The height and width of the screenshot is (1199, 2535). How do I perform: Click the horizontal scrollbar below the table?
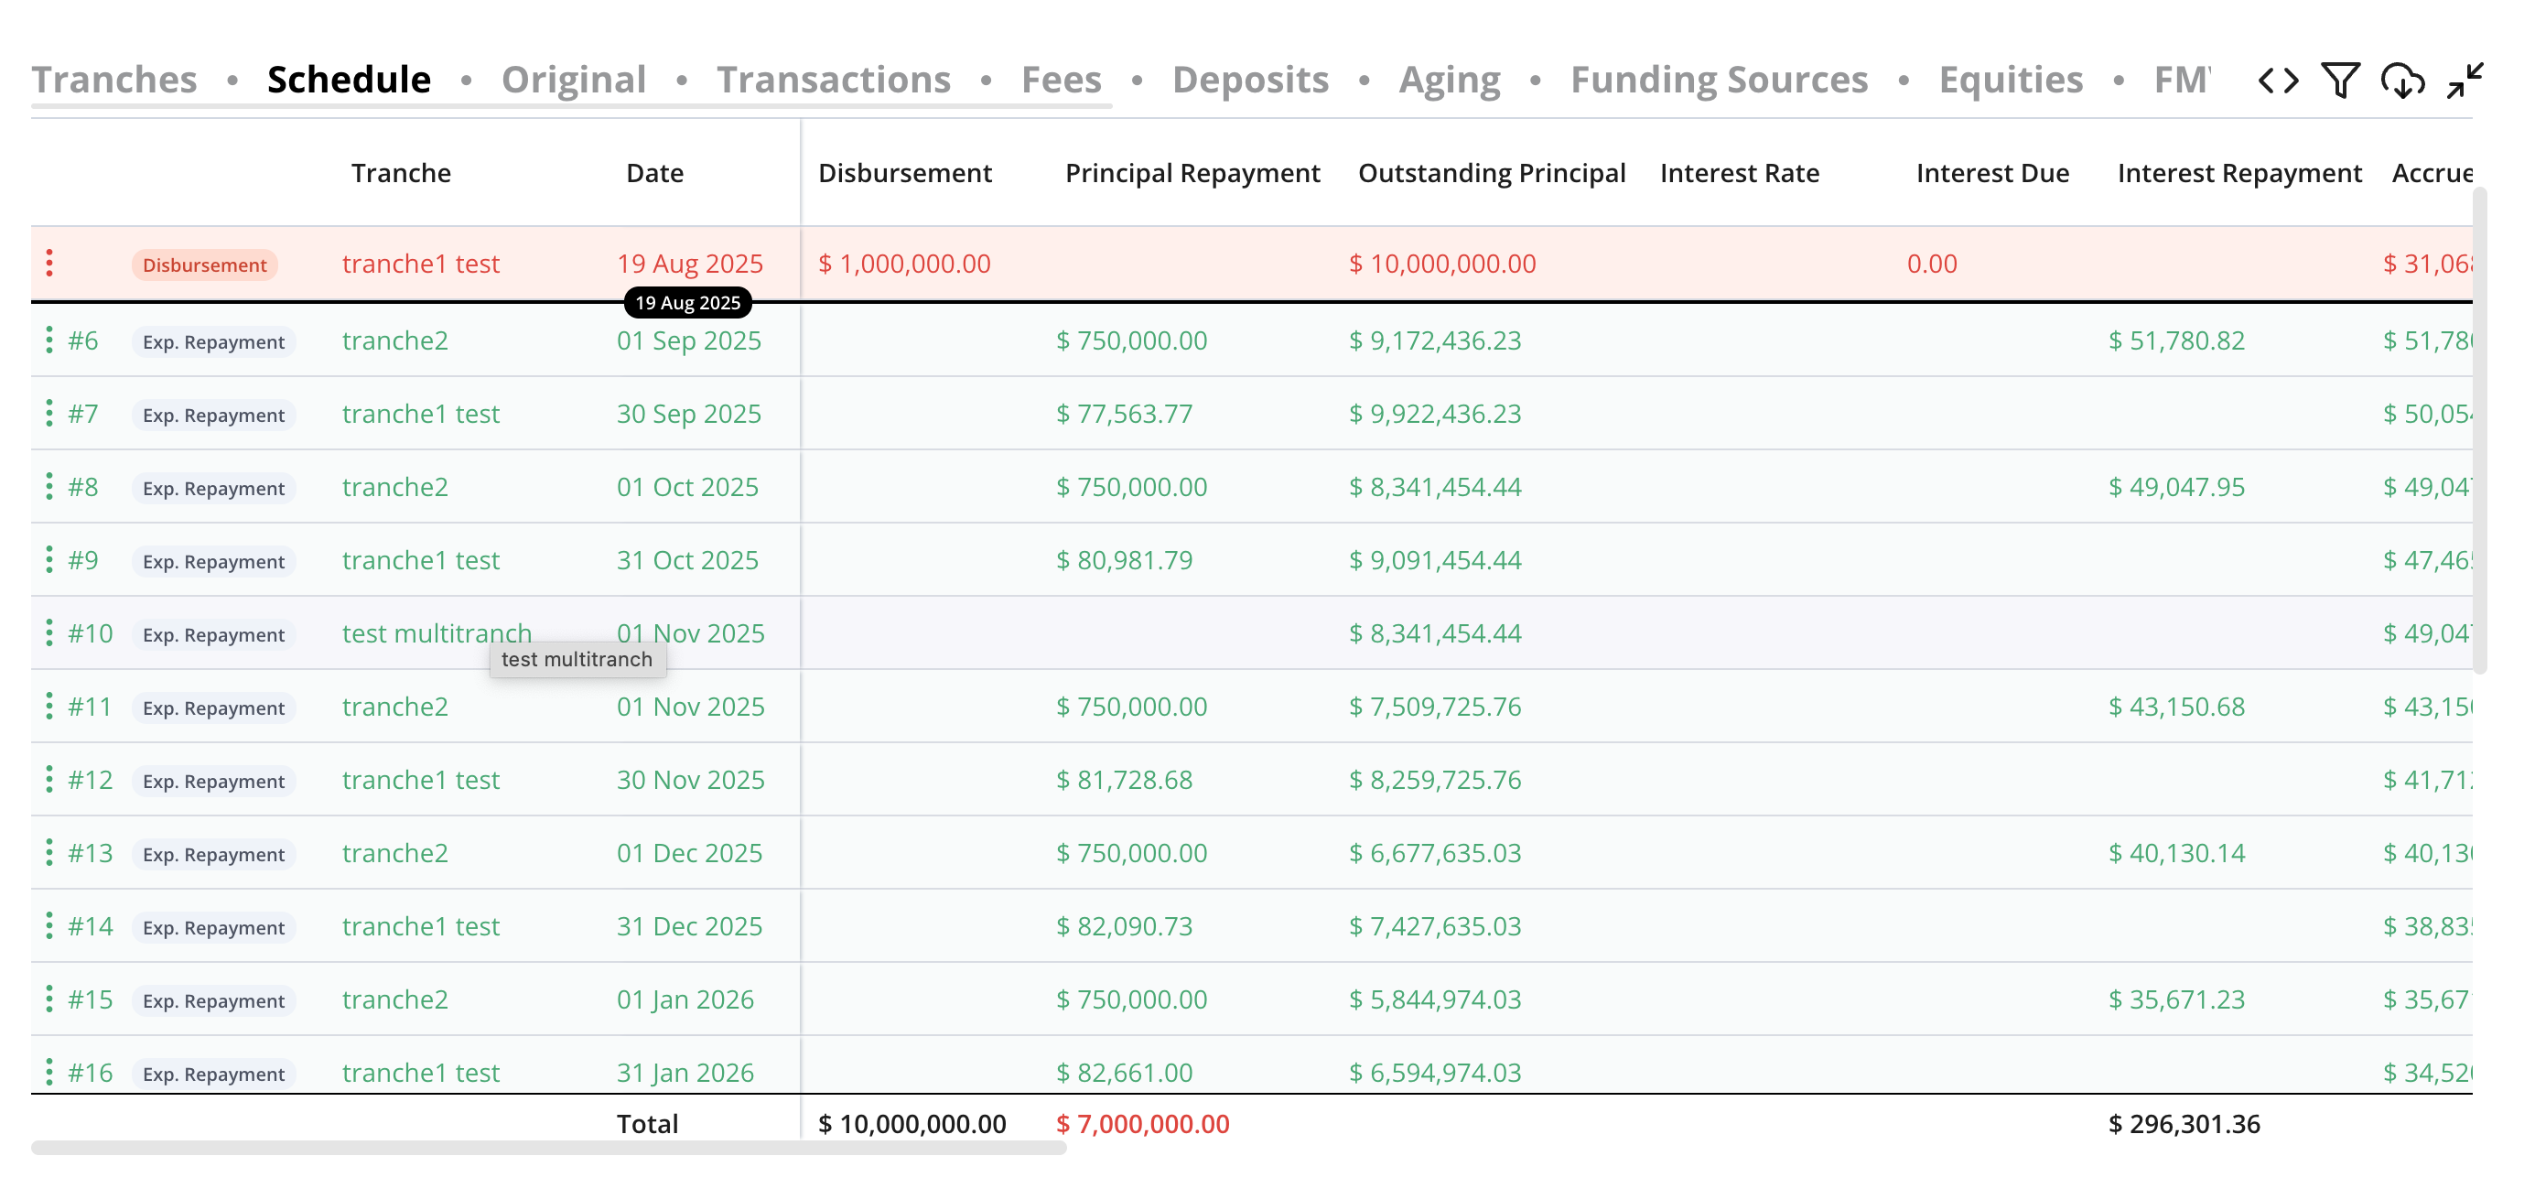[x=549, y=1148]
